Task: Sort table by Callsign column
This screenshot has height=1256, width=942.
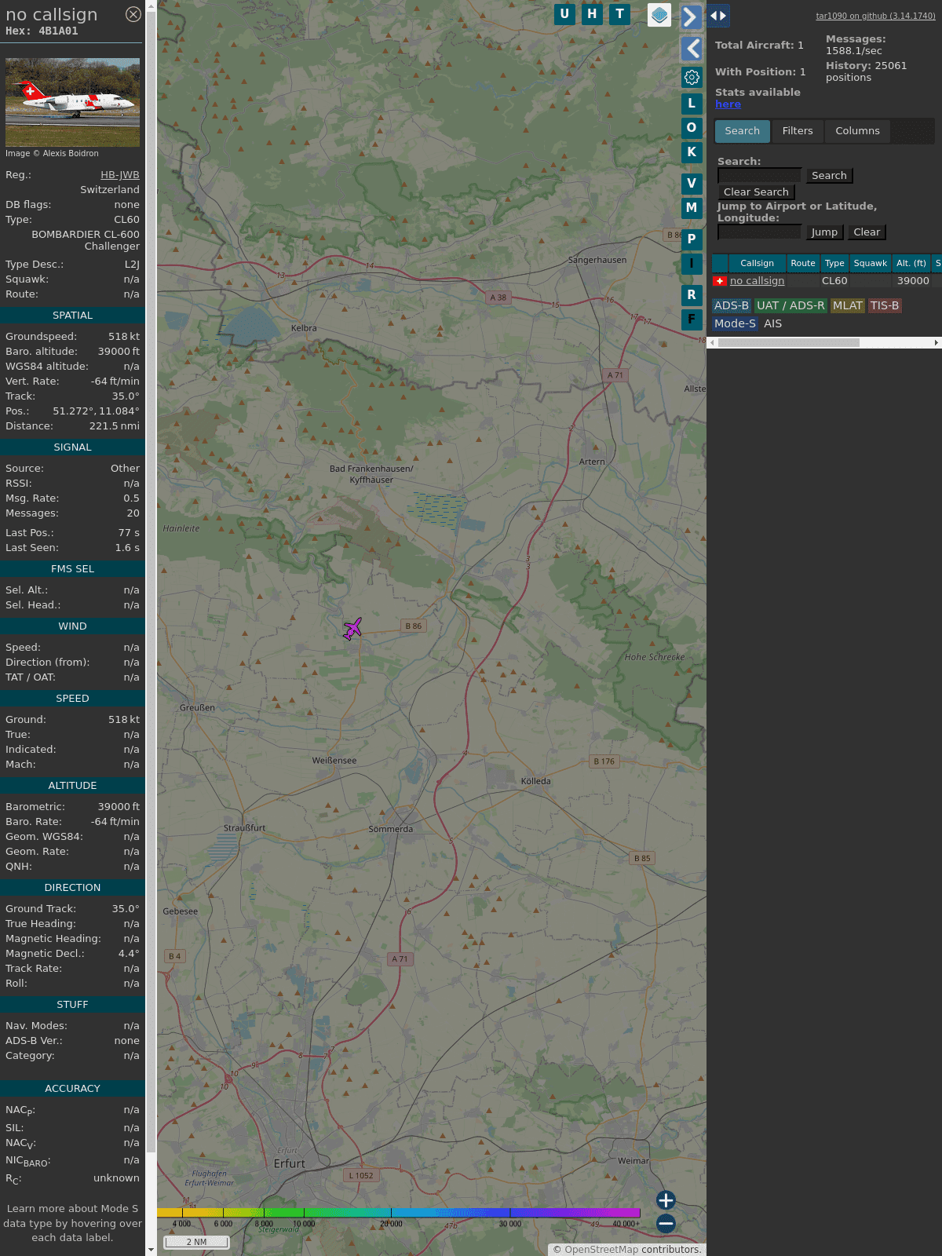Action: (757, 263)
